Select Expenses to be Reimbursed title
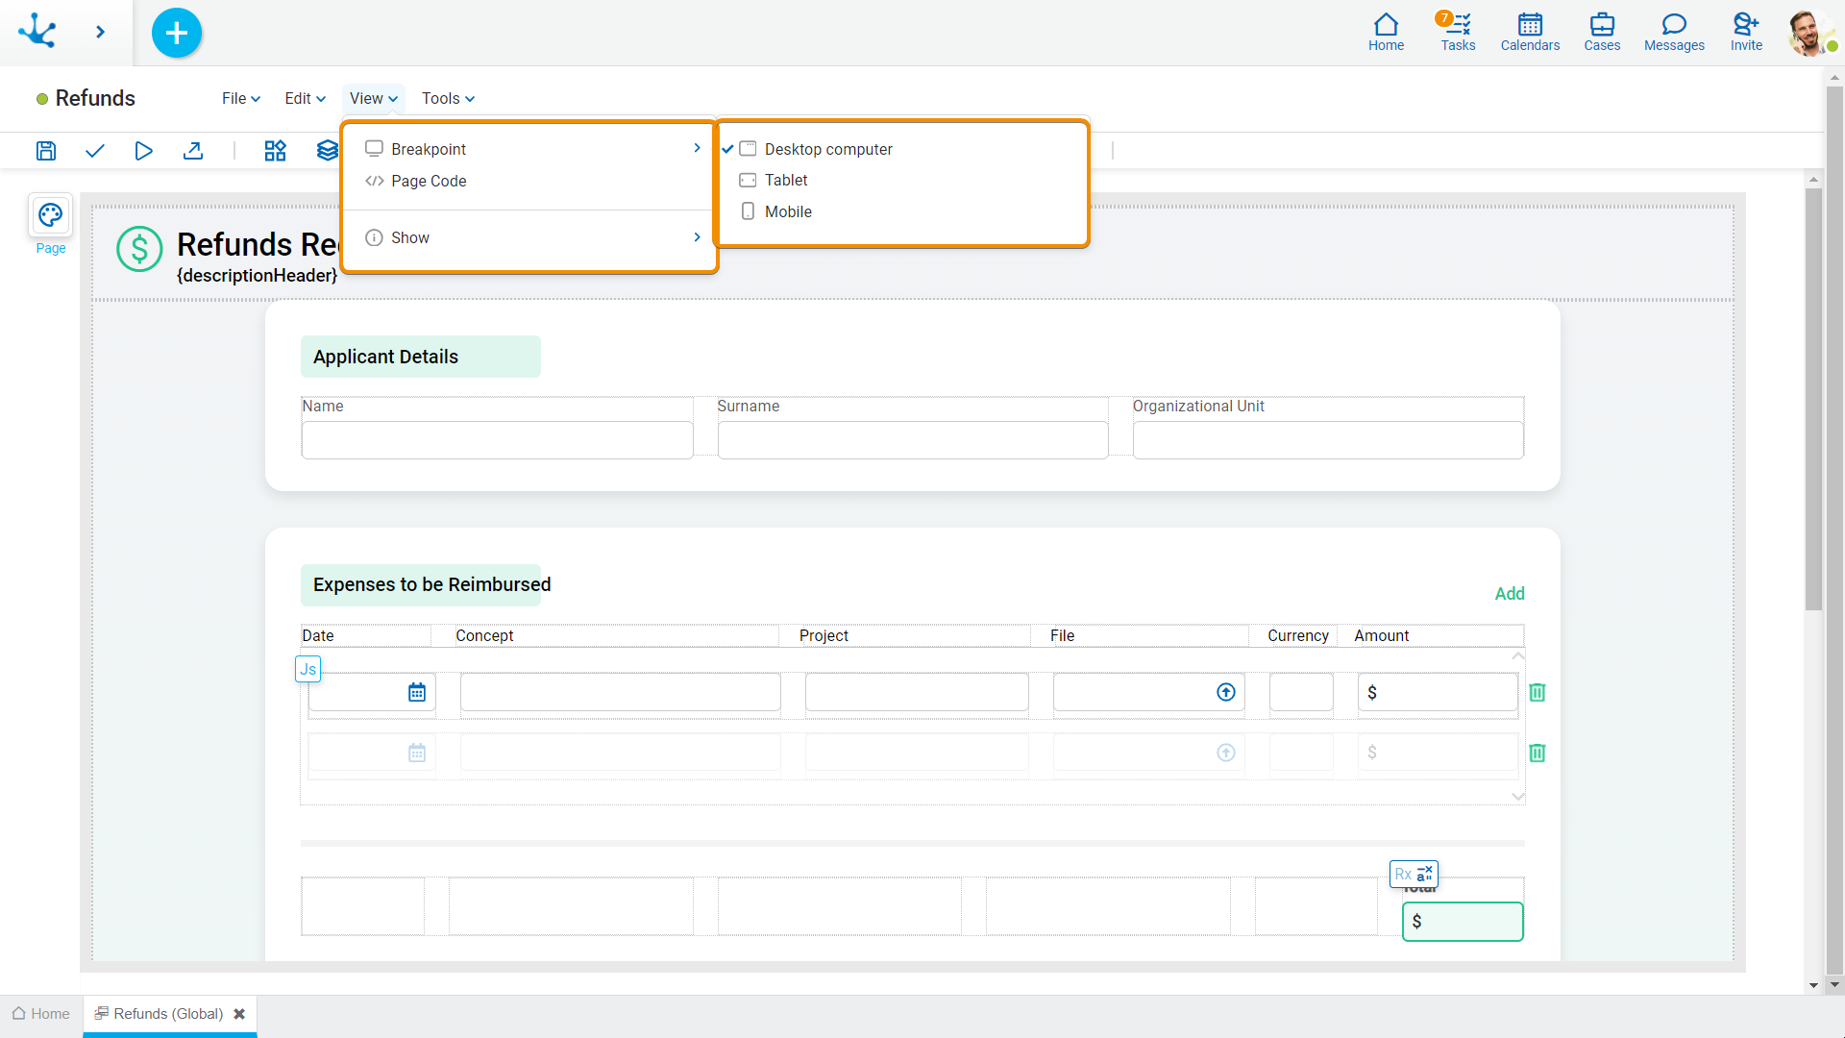Image resolution: width=1845 pixels, height=1038 pixels. pyautogui.click(x=432, y=584)
